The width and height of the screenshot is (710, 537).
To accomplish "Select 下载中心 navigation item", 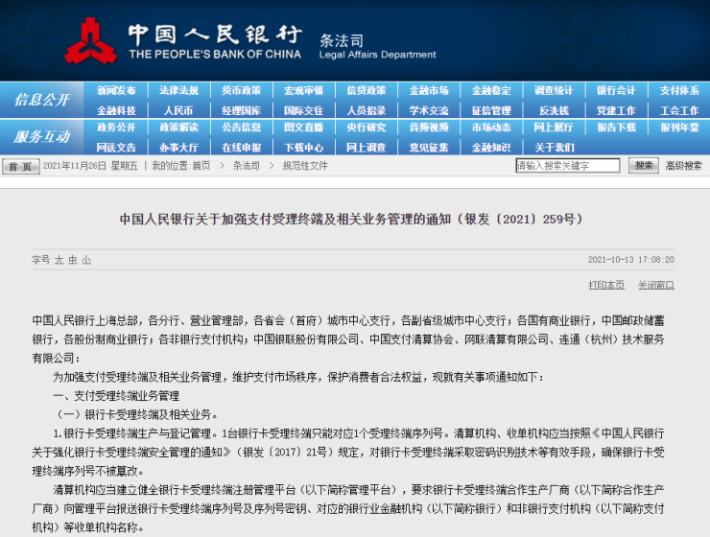I will [304, 148].
